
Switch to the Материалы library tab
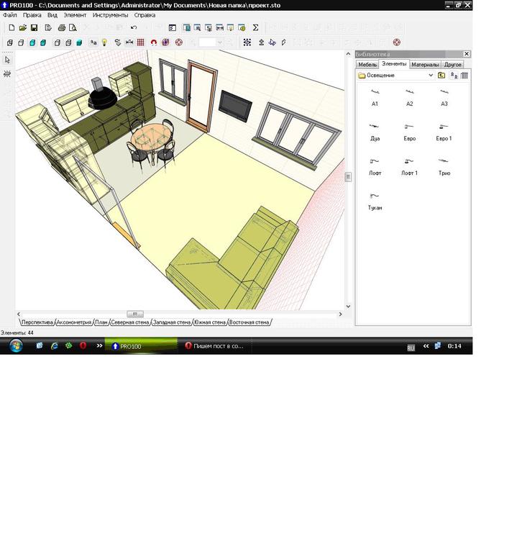425,65
